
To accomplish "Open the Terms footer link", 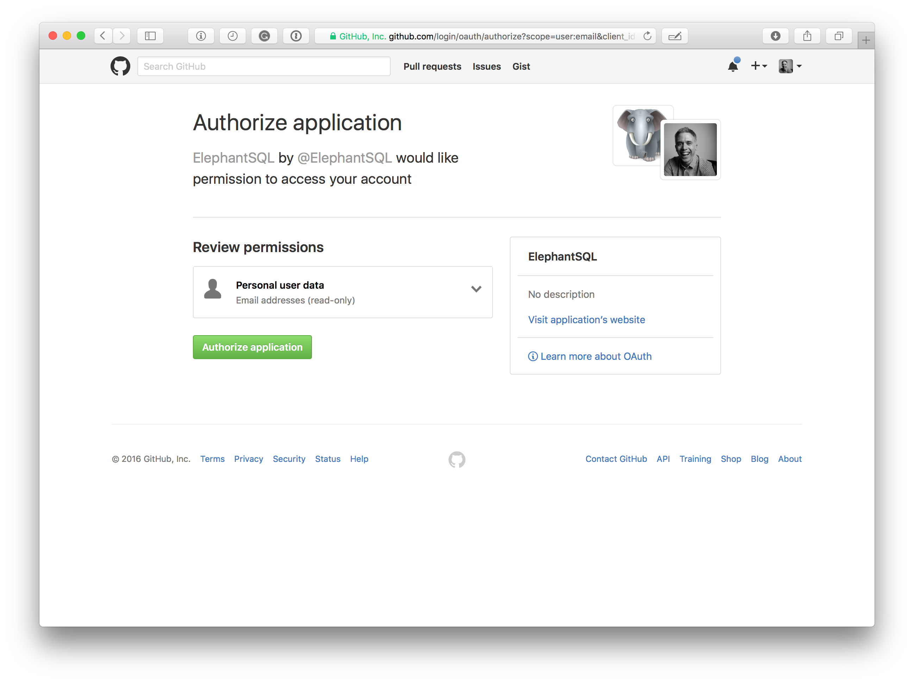I will pos(212,459).
